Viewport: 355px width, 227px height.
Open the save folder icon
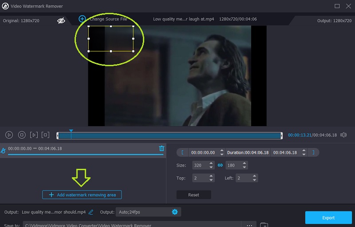263,225
